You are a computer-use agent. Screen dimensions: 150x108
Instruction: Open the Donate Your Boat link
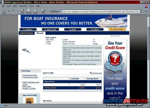(x=29, y=89)
